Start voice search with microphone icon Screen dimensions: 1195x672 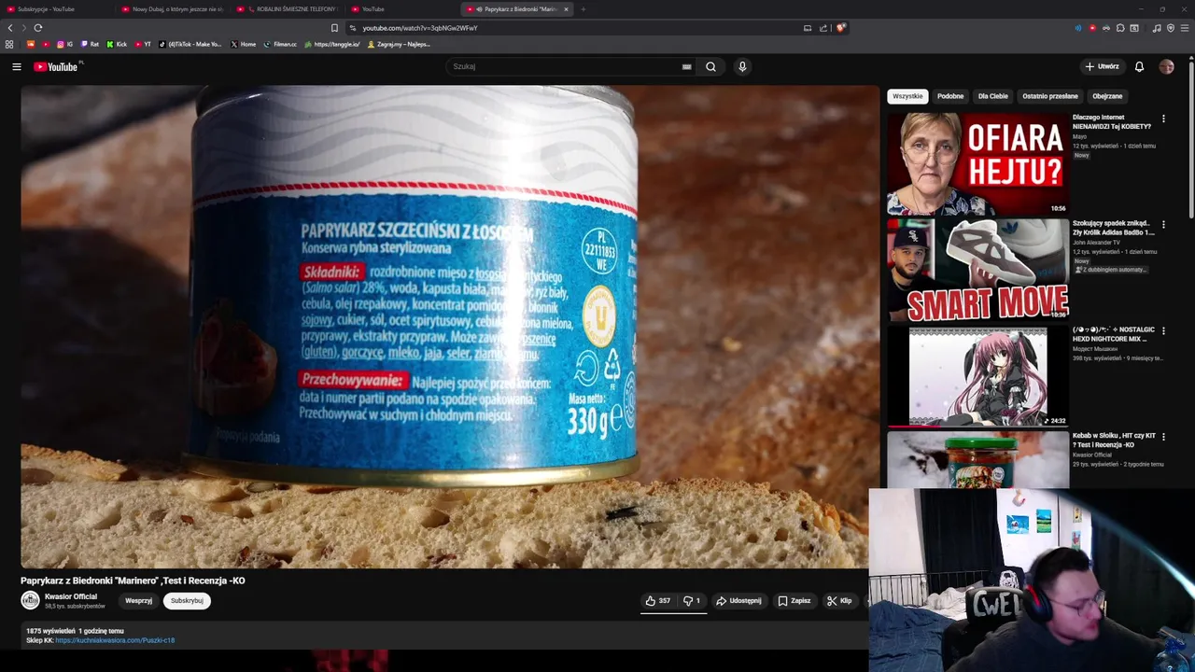click(x=742, y=66)
